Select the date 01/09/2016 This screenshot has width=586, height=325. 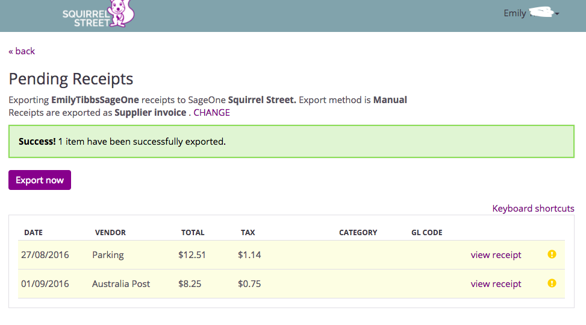(45, 284)
